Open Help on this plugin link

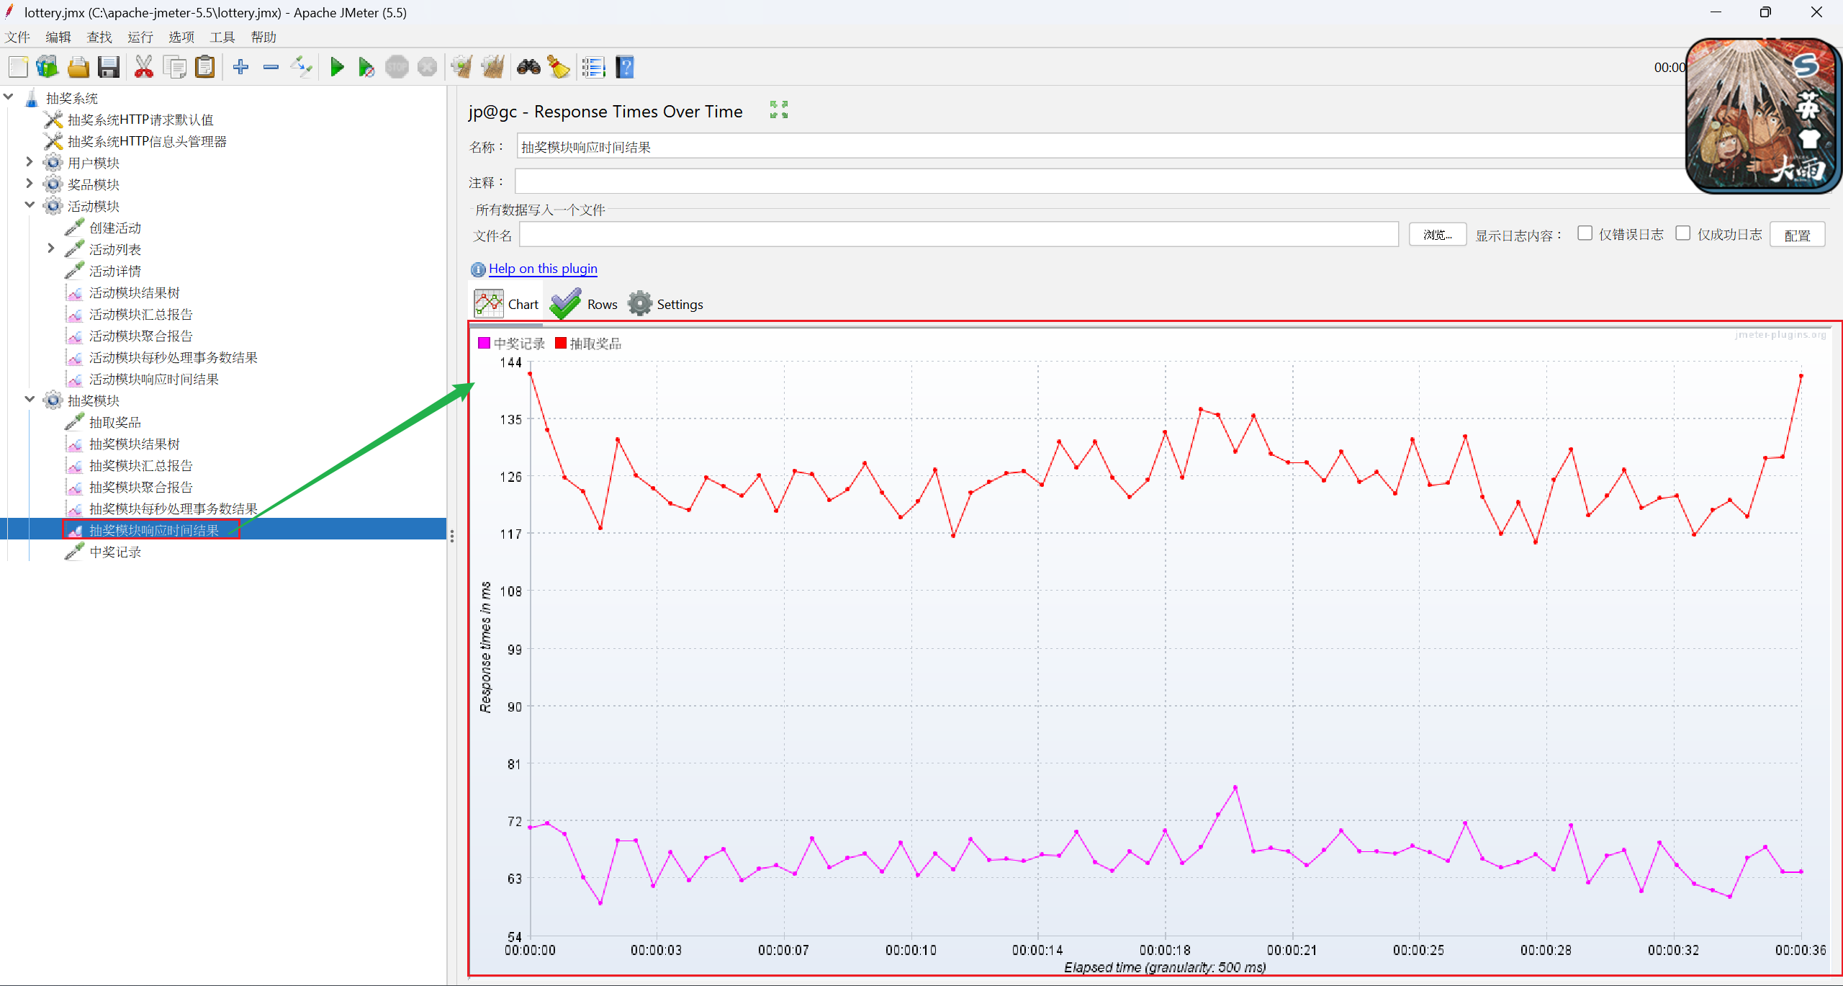[543, 269]
